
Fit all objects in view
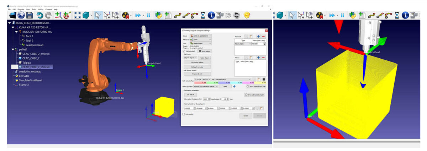78,15
